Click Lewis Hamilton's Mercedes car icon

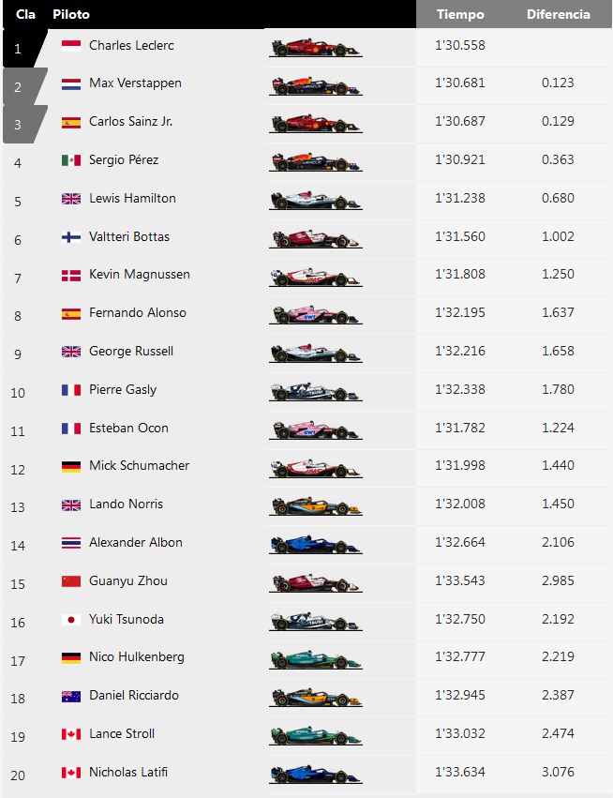point(315,200)
